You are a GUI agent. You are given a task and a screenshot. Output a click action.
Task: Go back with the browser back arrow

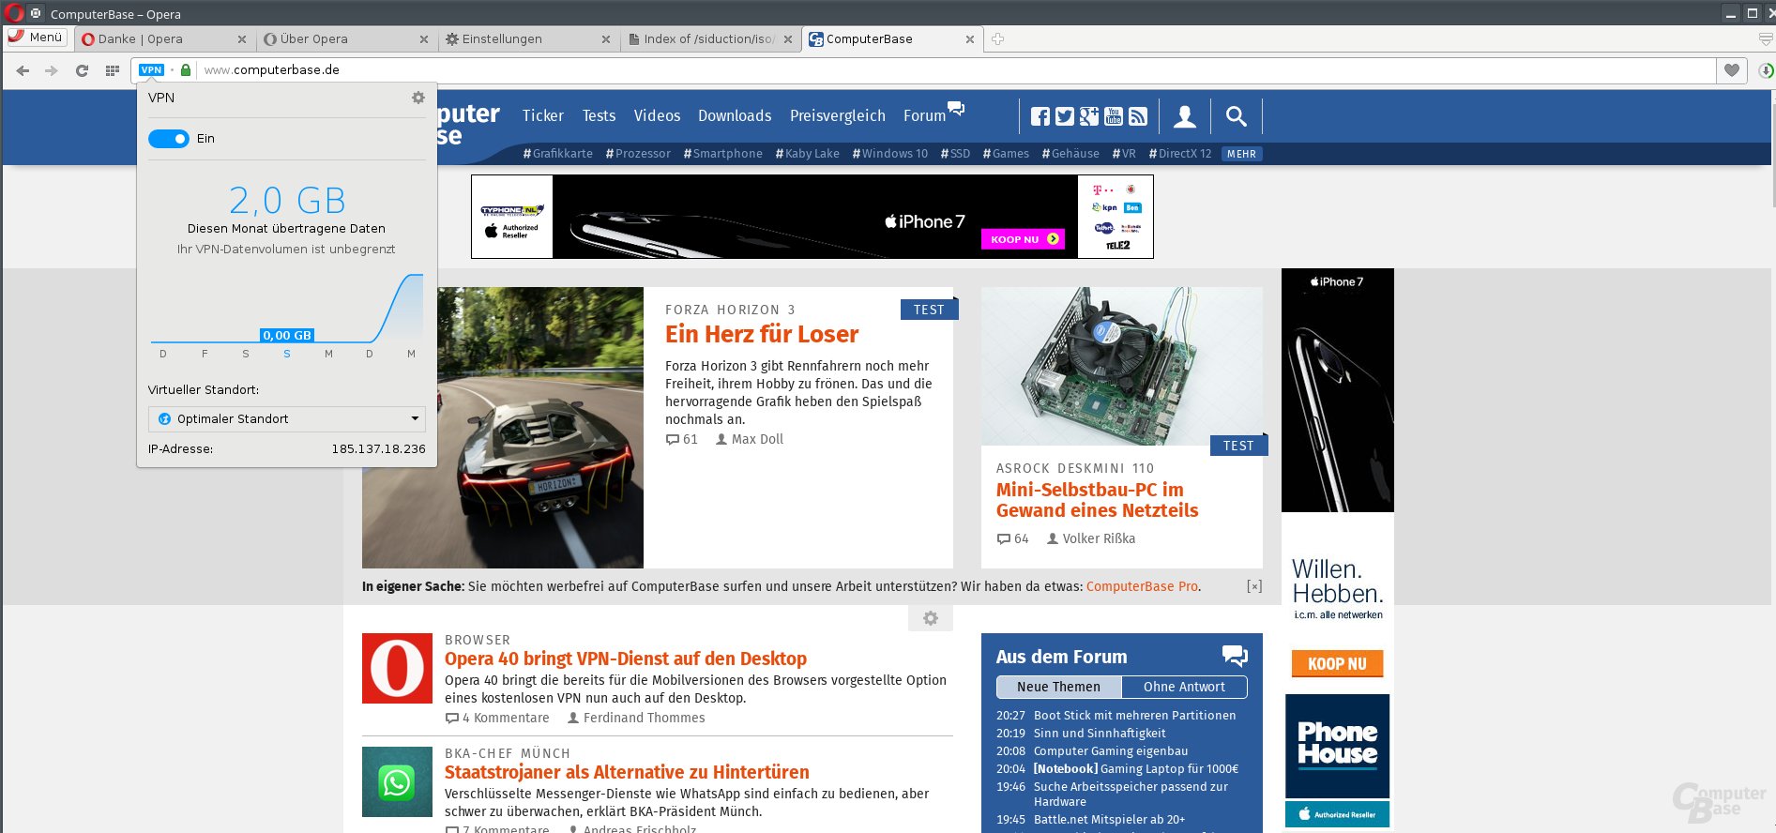pyautogui.click(x=23, y=70)
